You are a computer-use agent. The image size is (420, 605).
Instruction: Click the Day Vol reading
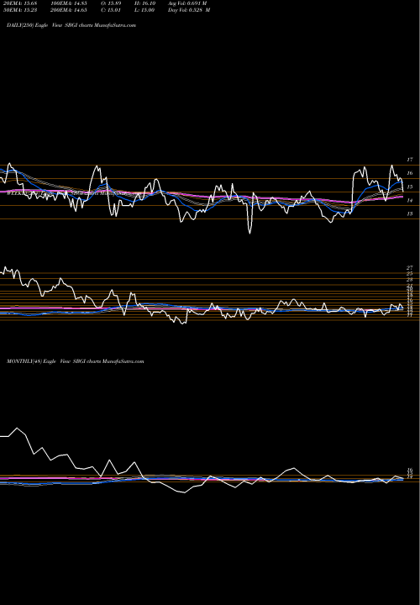pyautogui.click(x=189, y=10)
